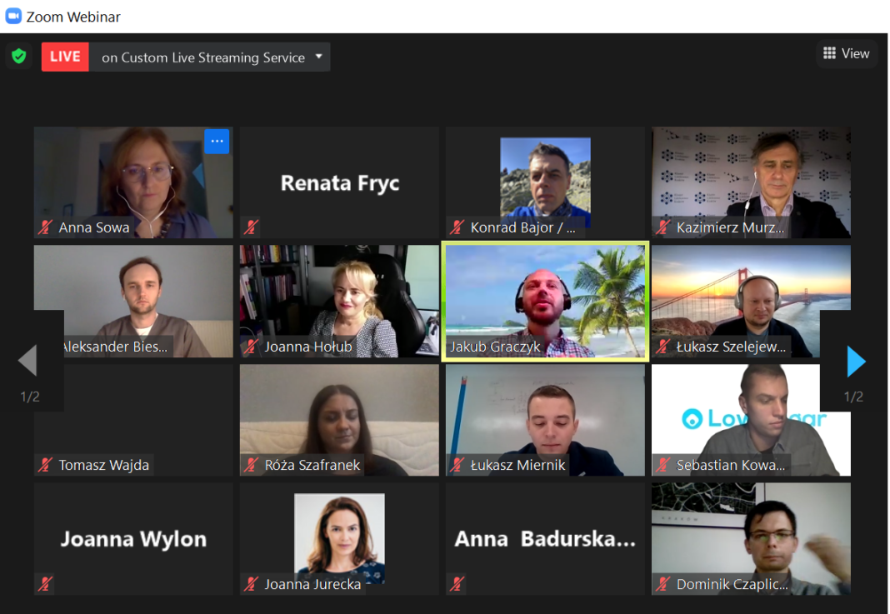This screenshot has height=614, width=890.
Task: Go to next page of participants
Action: (855, 361)
